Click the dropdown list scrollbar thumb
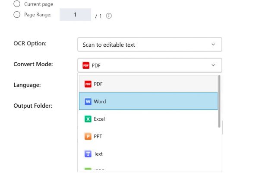Screen dimensions: 259x173 click(x=219, y=101)
